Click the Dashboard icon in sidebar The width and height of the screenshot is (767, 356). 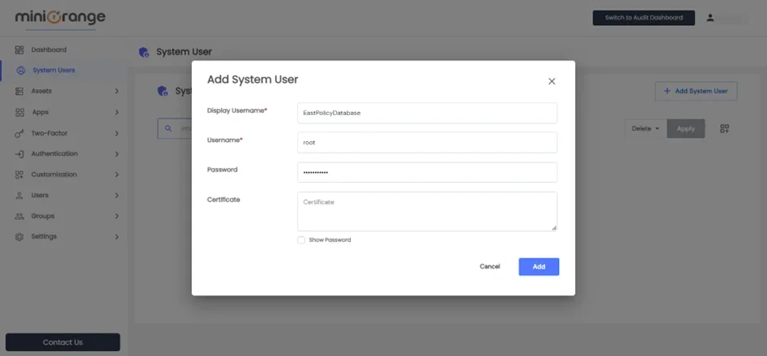pos(20,50)
